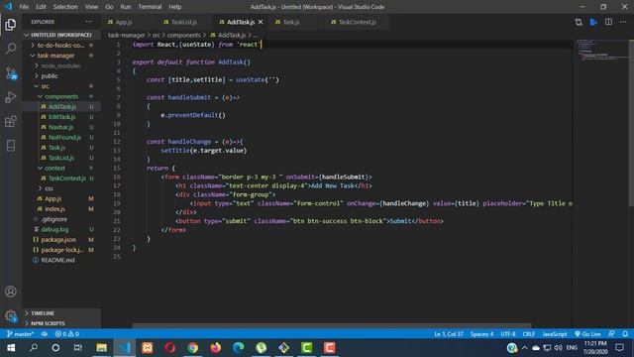Collapse the context folder
The height and width of the screenshot is (357, 634).
point(54,168)
